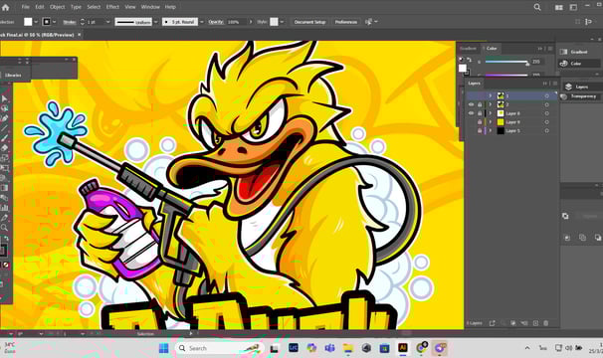603x358 pixels.
Task: Open the search icon in the top bar
Action: (x=537, y=7)
